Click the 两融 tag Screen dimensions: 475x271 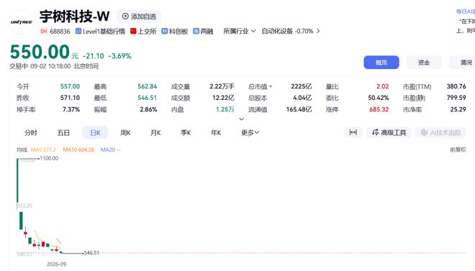pyautogui.click(x=203, y=31)
